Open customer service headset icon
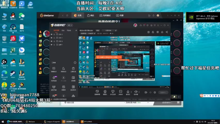 (141, 25)
